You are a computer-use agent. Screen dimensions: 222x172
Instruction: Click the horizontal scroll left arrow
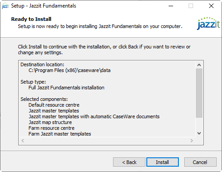(x=23, y=140)
